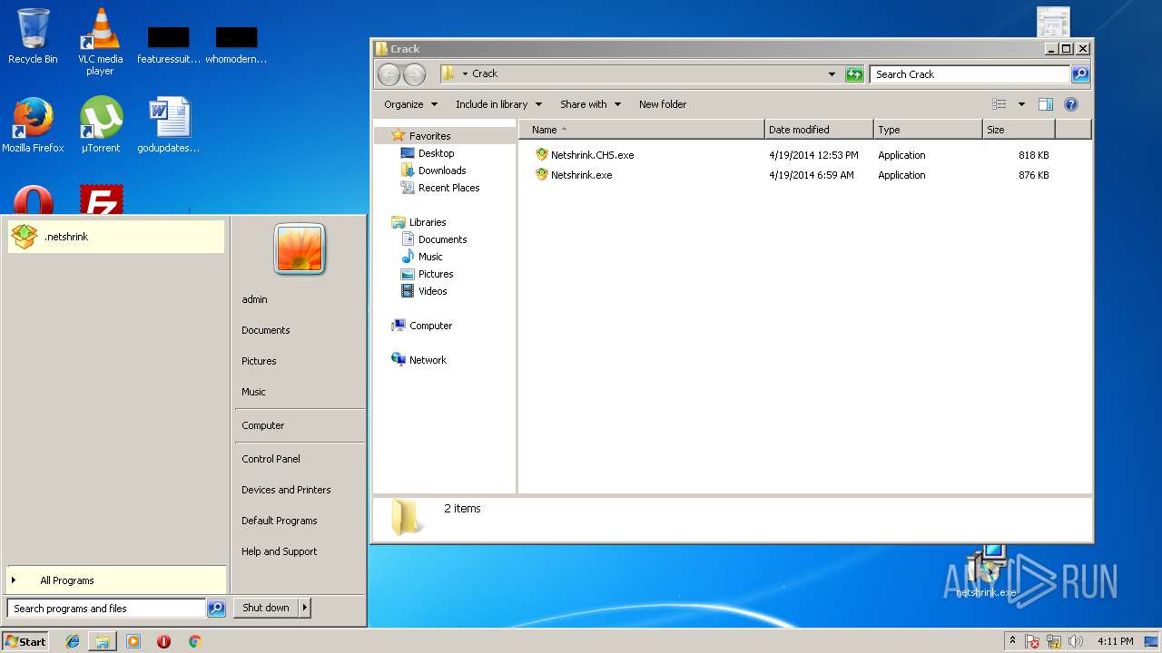This screenshot has height=653, width=1162.
Task: Click the Start button
Action: [25, 641]
